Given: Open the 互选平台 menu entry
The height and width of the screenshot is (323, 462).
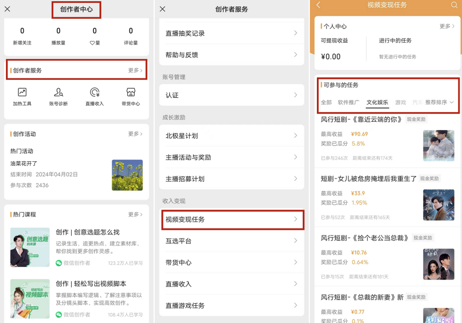Looking at the screenshot, I should click(x=232, y=241).
